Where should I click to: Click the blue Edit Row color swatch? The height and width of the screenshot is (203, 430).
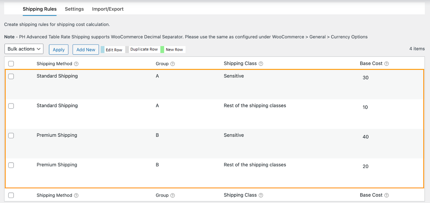coord(103,50)
